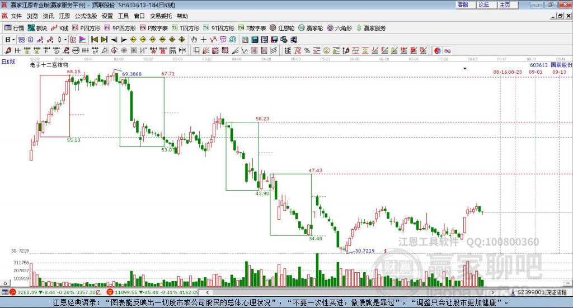Open the small dropdown triangle above the chart
The height and width of the screenshot is (308, 573).
465,69
